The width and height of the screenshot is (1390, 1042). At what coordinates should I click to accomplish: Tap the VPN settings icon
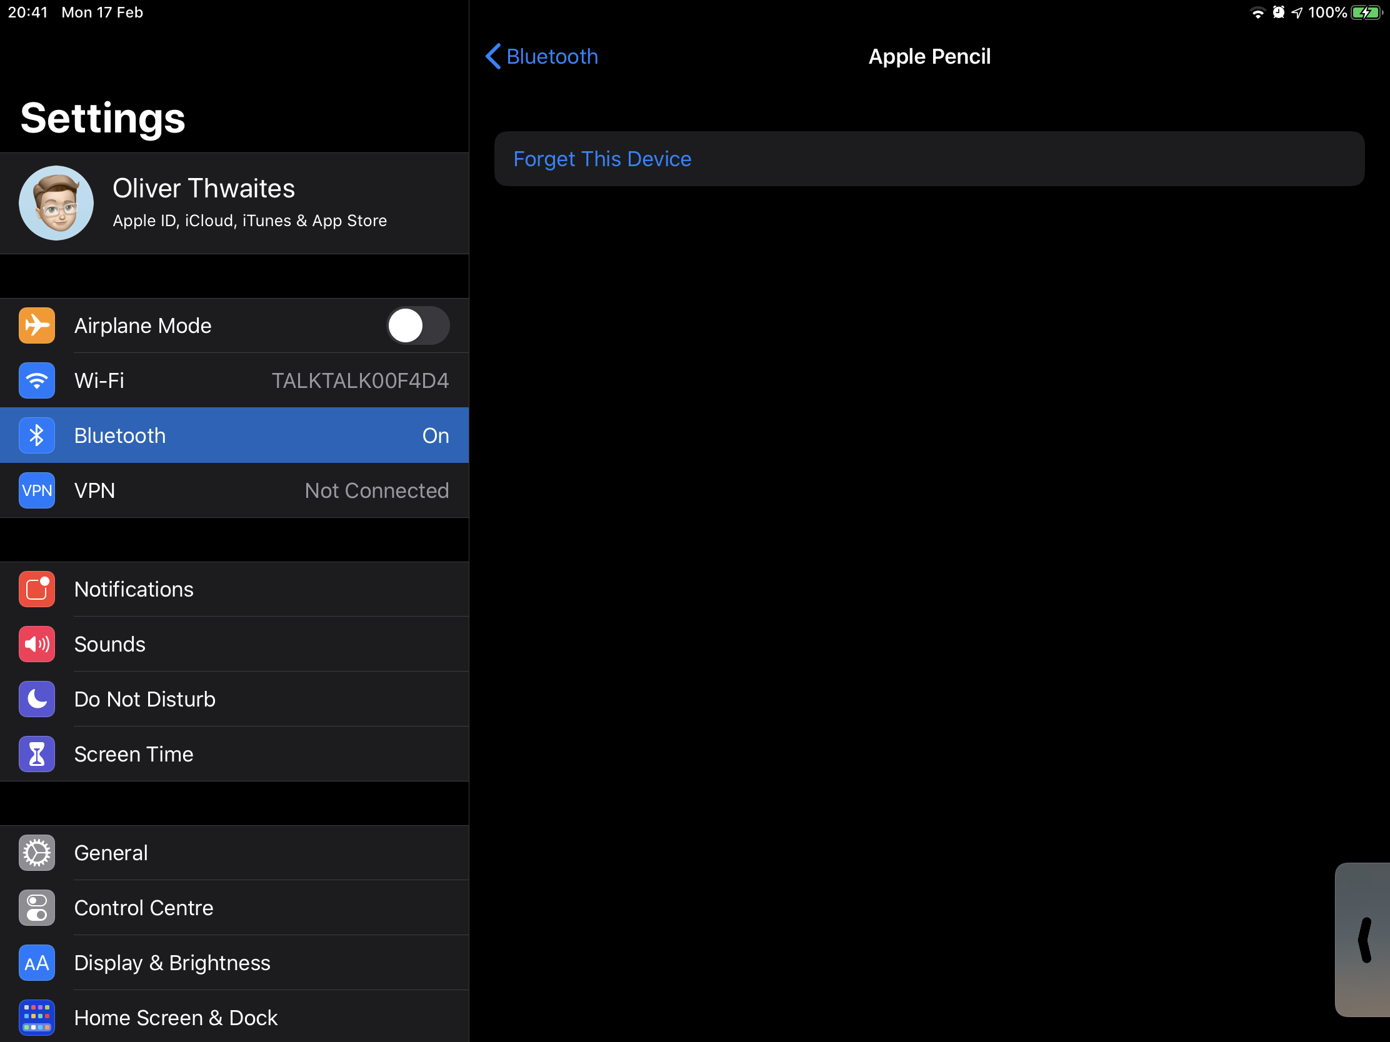[35, 489]
